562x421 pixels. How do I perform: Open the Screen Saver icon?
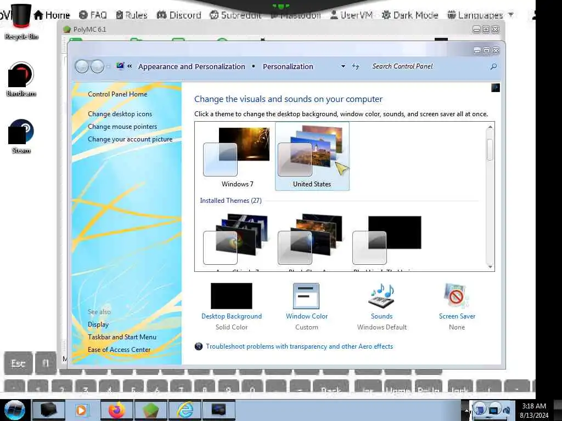[456, 295]
